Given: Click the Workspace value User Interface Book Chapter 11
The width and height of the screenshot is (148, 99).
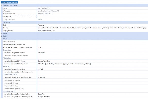Looking at the screenshot, I should (48, 11).
